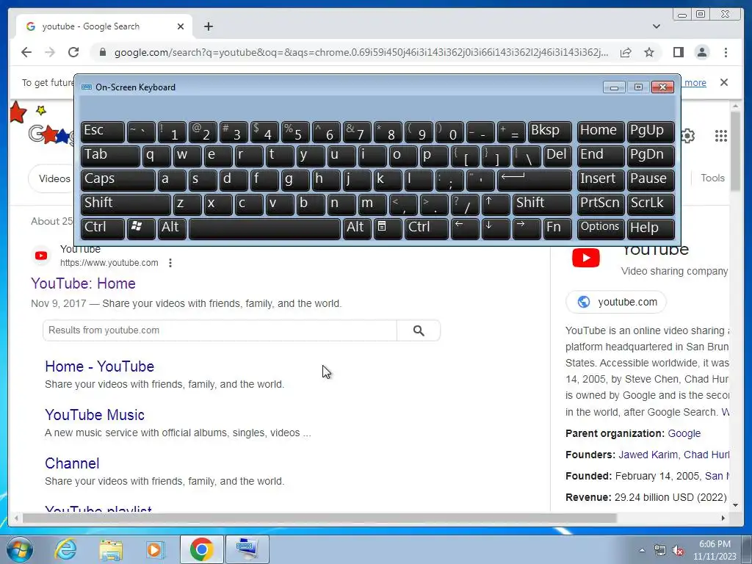Toggle the ScrLk key on keyboard

click(x=651, y=204)
